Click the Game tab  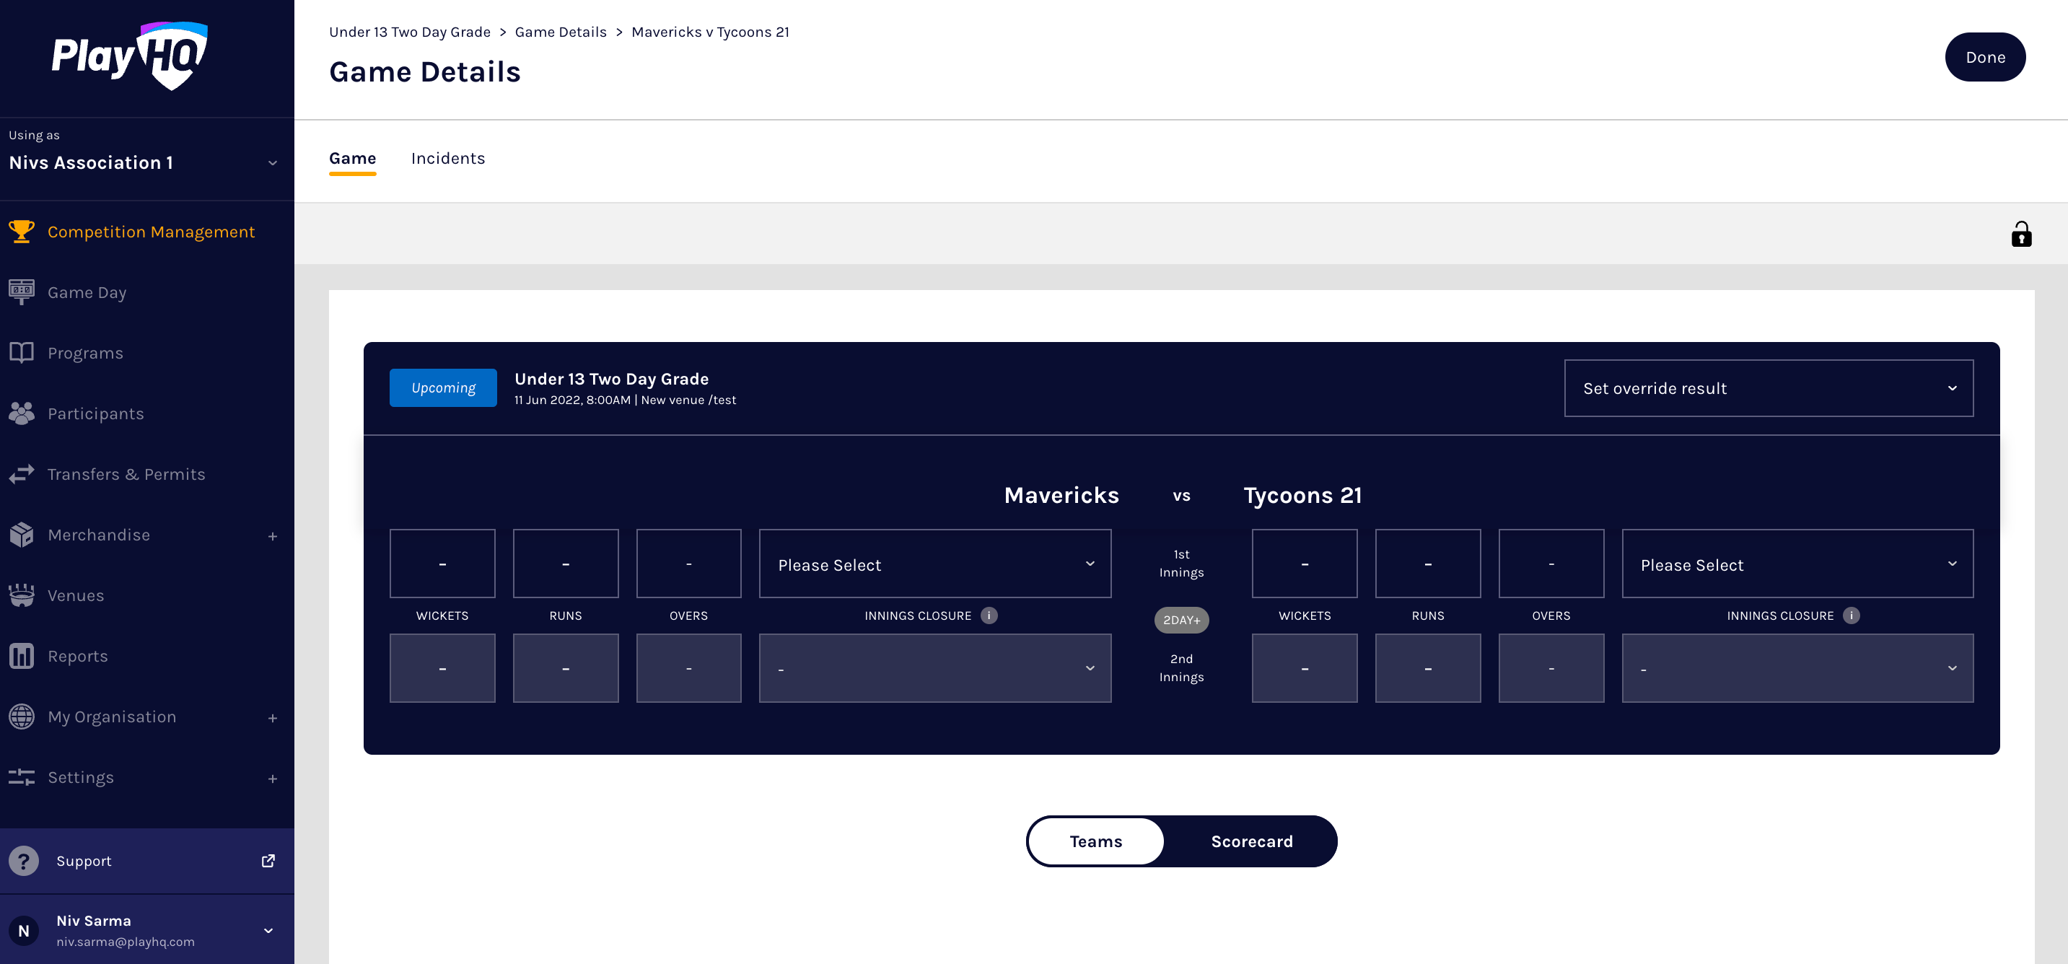coord(352,157)
